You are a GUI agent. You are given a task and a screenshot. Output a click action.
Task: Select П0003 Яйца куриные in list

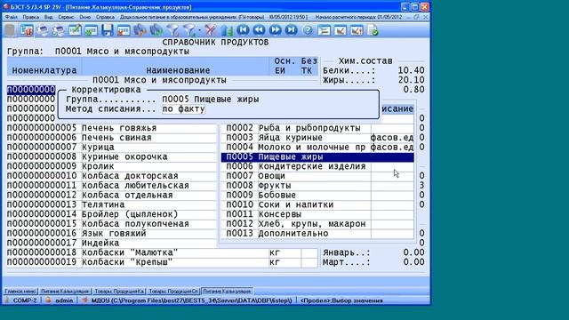coord(317,138)
